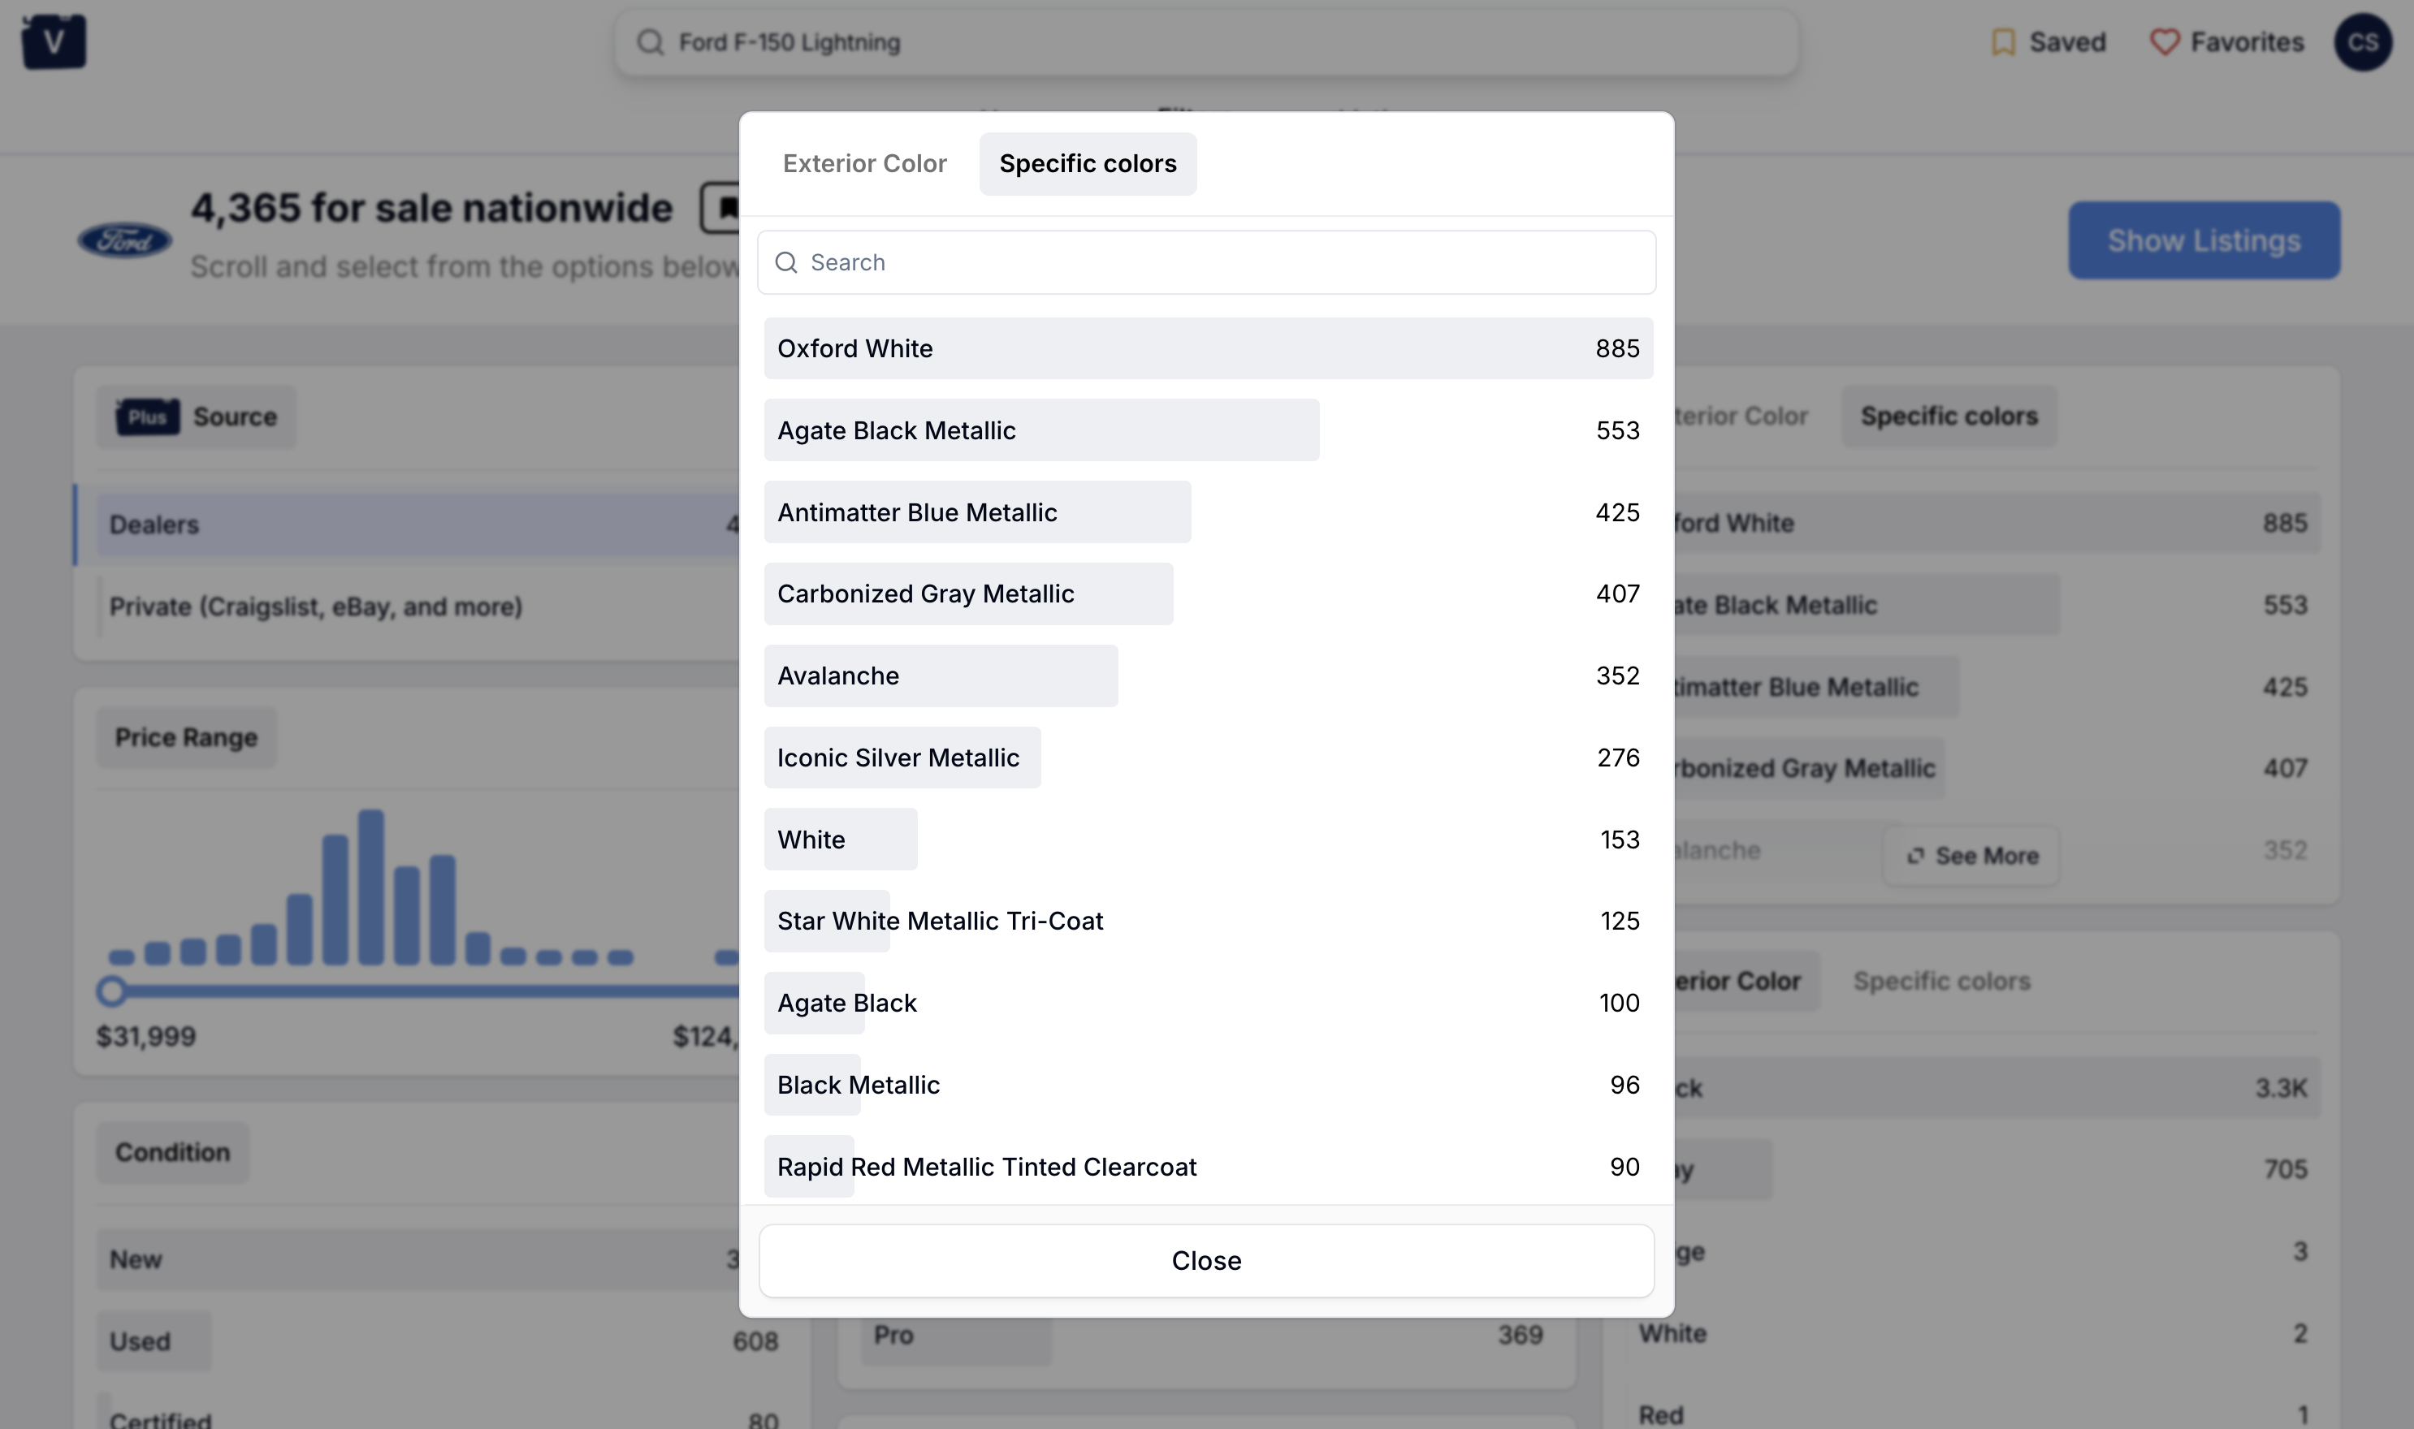
Task: Click the Condition label
Action: pos(172,1151)
